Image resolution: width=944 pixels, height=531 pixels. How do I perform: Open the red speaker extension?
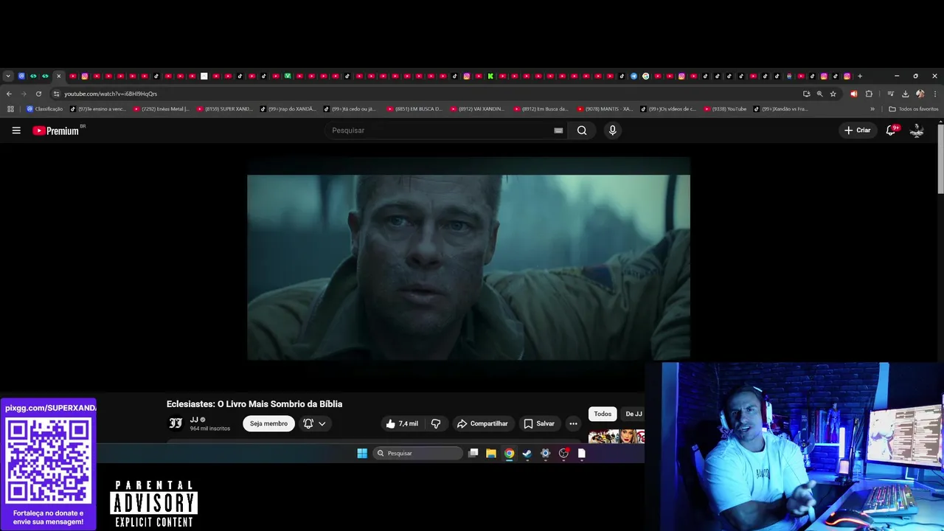click(x=854, y=94)
